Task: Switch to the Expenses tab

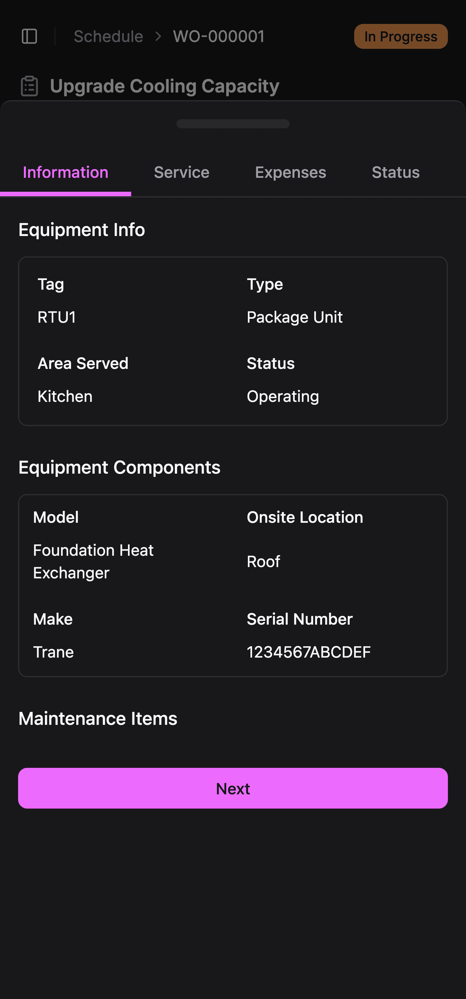Action: [291, 173]
